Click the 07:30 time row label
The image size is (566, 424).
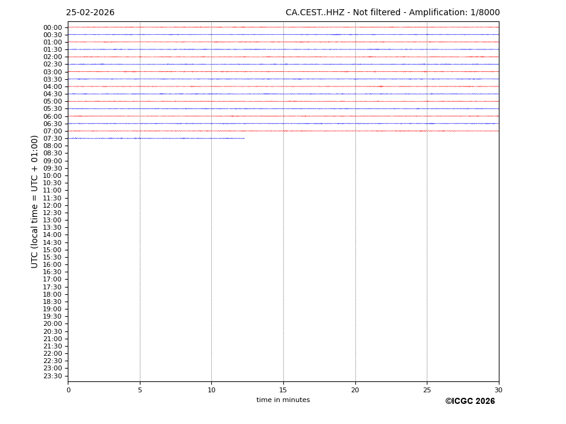click(x=53, y=139)
